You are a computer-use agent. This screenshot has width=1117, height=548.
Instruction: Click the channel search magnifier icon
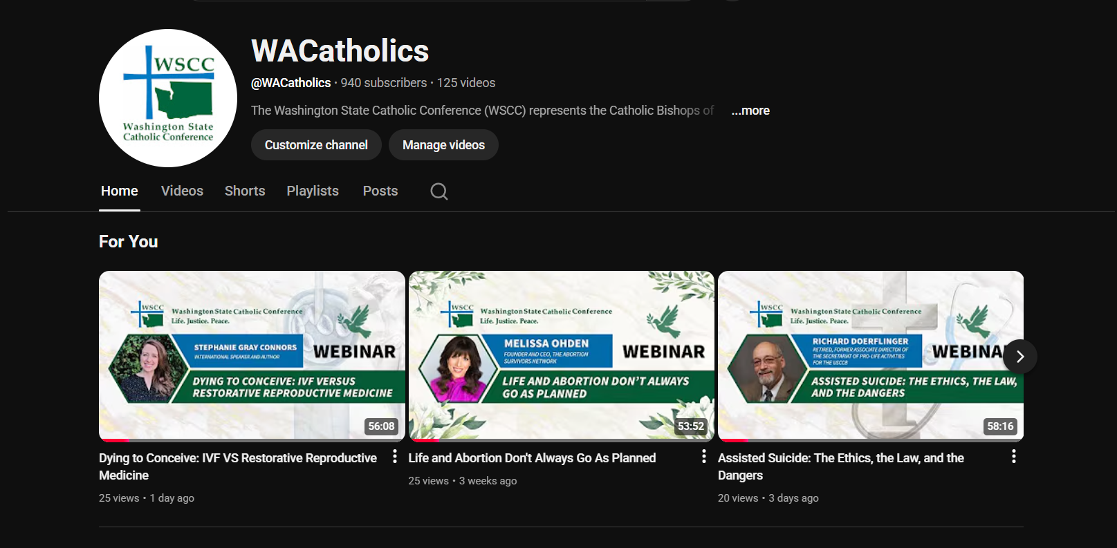439,191
